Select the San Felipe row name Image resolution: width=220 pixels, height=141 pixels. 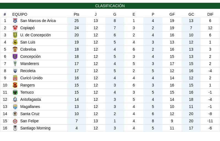(x=29, y=121)
